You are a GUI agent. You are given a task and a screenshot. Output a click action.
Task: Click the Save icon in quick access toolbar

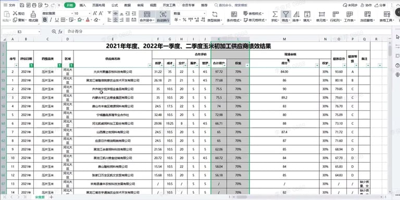pyautogui.click(x=22, y=5)
